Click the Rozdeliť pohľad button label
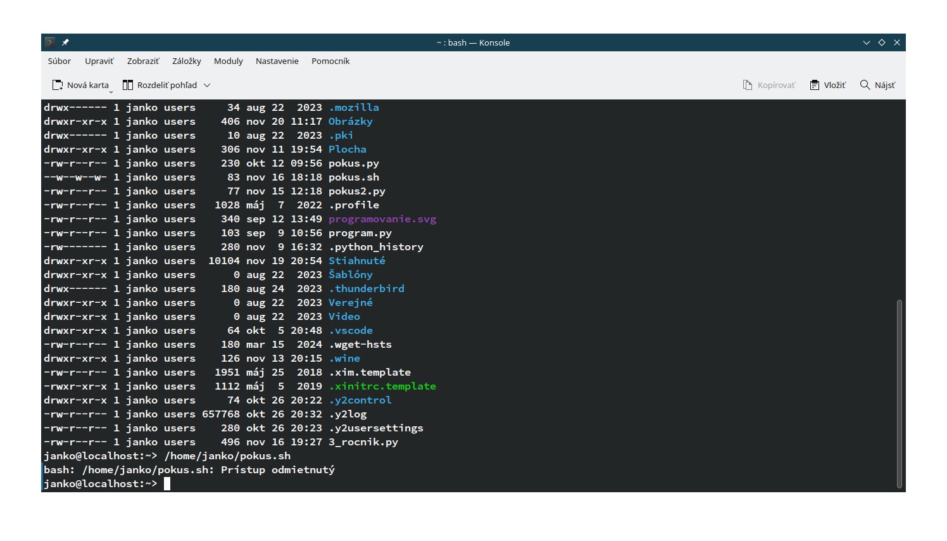 pos(167,85)
